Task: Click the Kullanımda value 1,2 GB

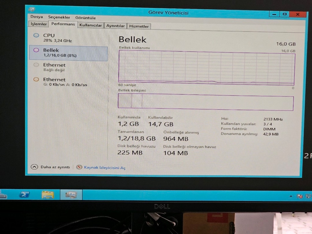Action: 128,124
